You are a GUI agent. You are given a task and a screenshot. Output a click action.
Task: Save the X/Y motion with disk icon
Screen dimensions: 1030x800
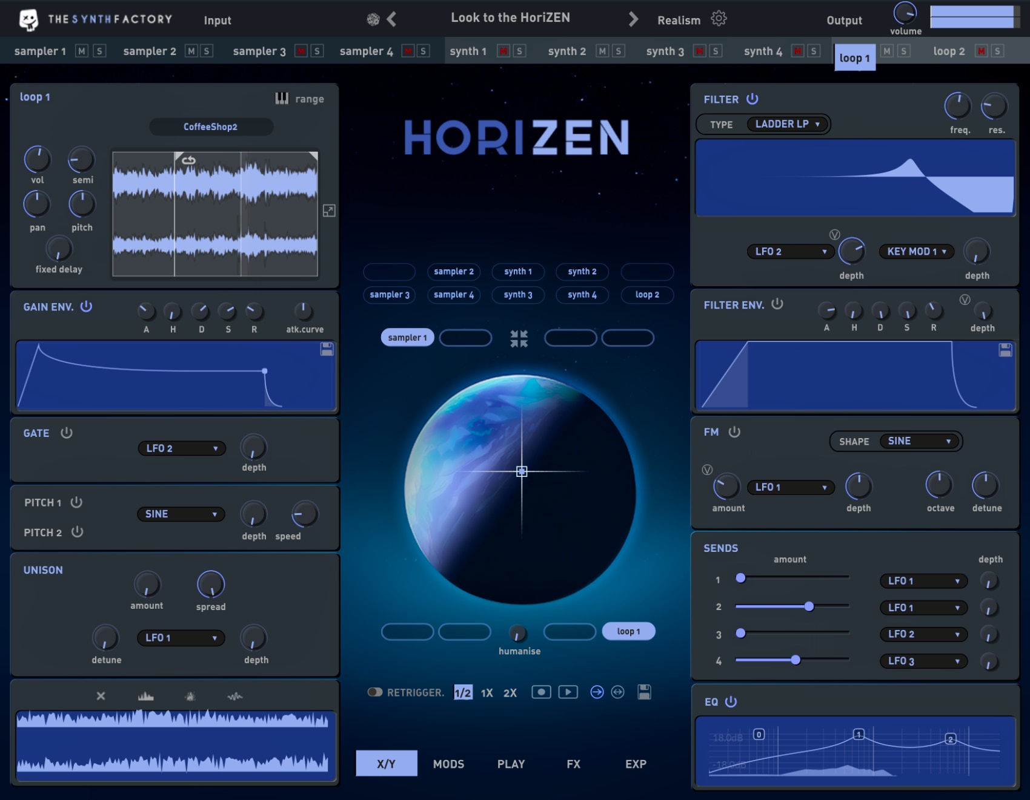644,692
